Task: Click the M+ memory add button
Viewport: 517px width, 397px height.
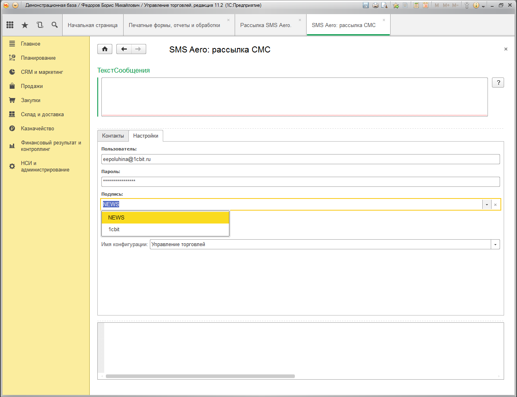Action: pos(446,5)
